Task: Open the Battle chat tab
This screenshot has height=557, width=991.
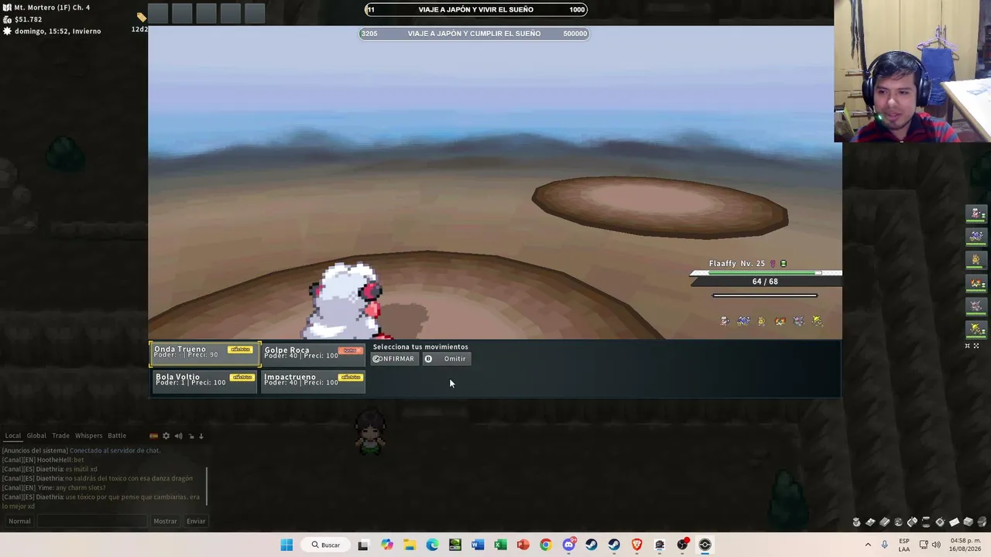Action: [117, 436]
